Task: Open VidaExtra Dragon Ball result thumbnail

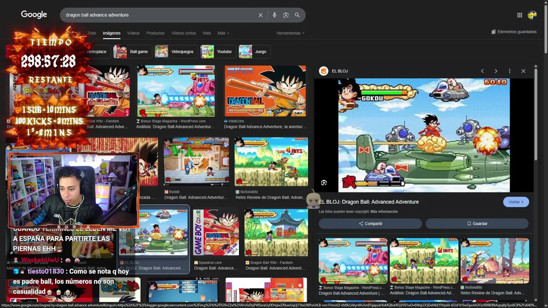Action: (x=265, y=91)
